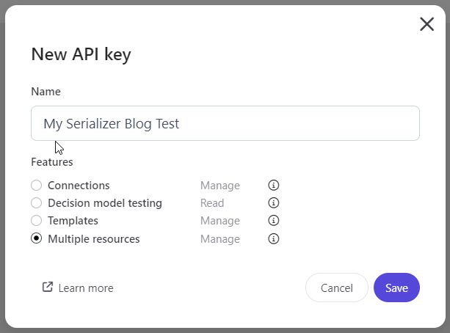450x333 pixels.
Task: Close the New API key dialog
Action: click(x=427, y=24)
